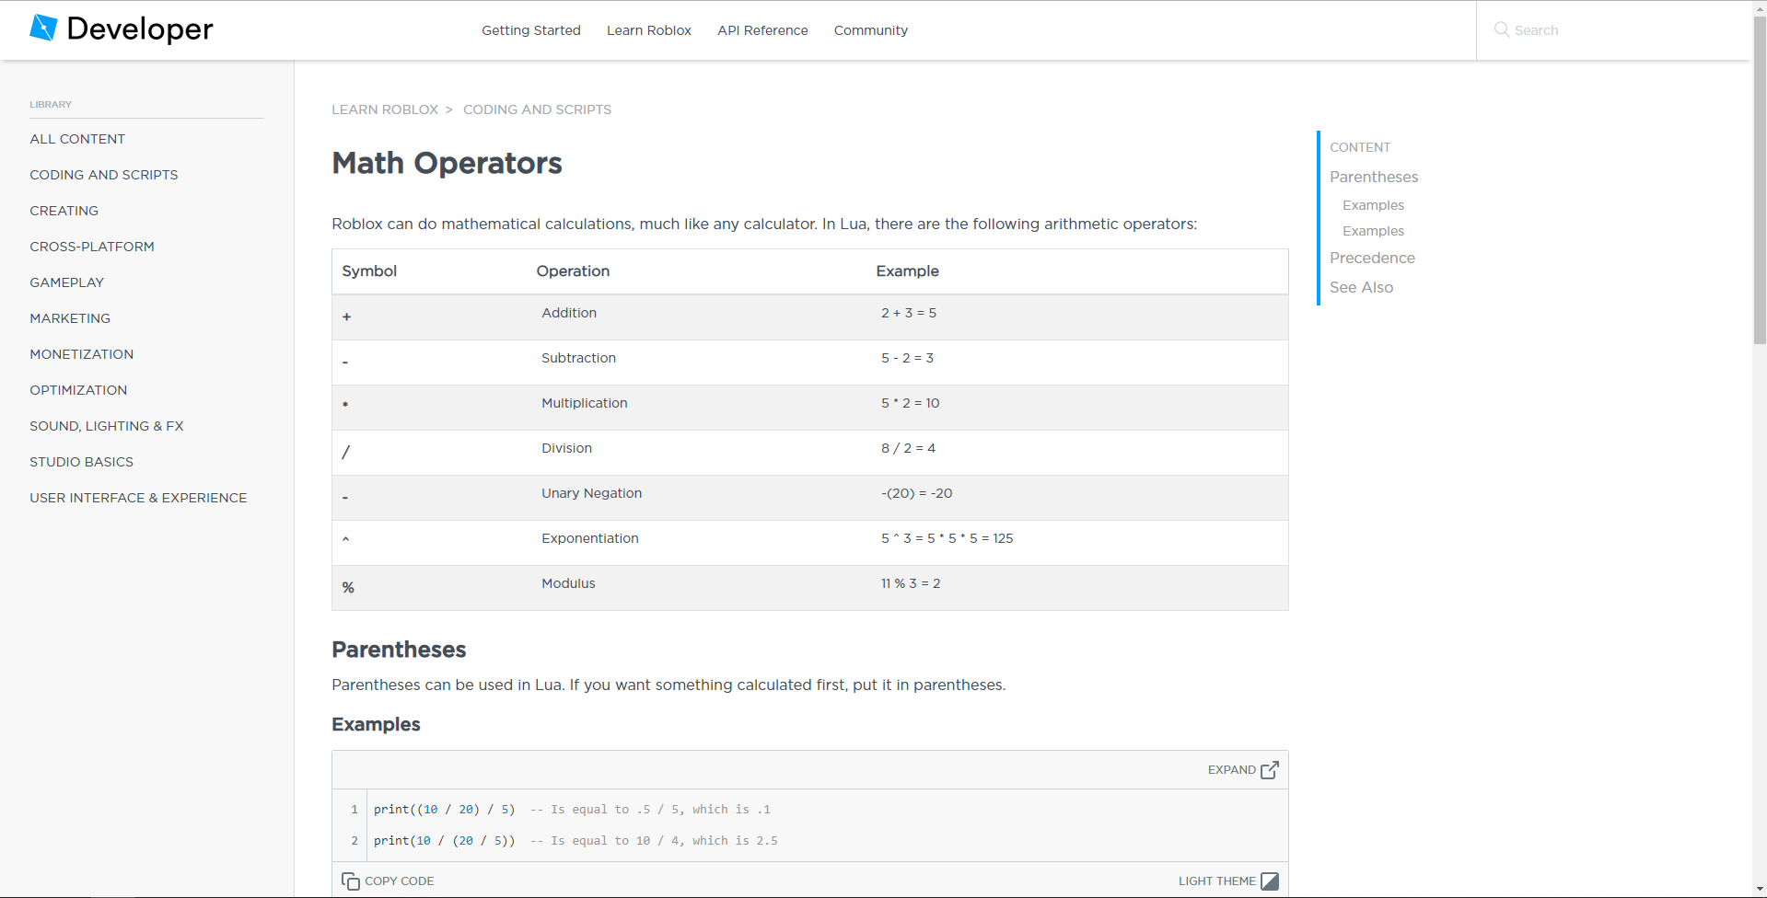Click the Coding and Scripts breadcrumb

537,109
